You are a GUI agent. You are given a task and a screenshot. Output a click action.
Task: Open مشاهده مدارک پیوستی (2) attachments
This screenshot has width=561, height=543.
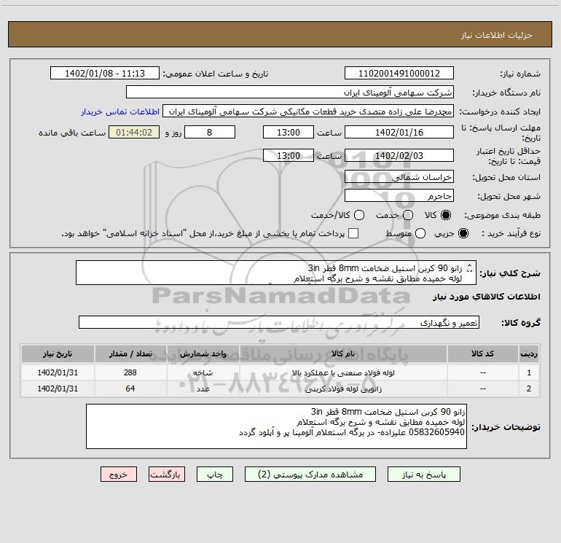tap(310, 474)
